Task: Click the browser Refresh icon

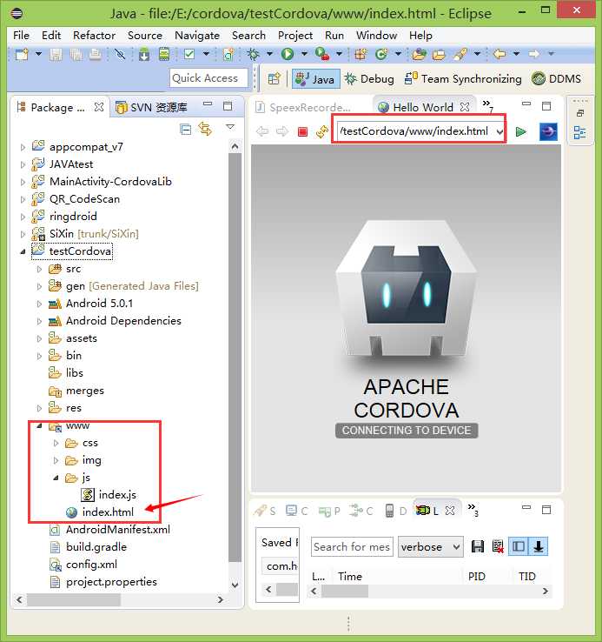Action: (x=322, y=131)
